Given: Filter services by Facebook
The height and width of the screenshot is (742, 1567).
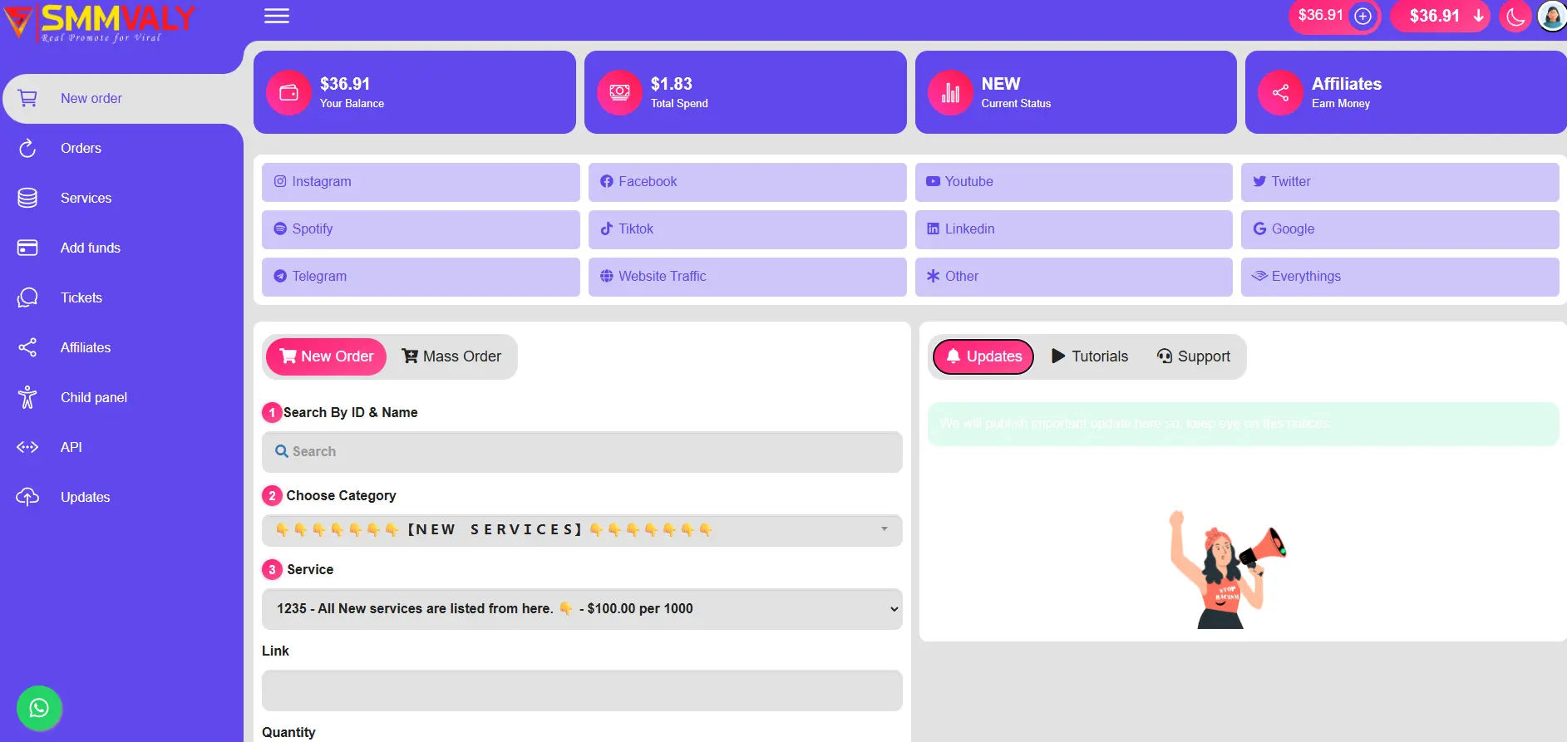Looking at the screenshot, I should 747,182.
